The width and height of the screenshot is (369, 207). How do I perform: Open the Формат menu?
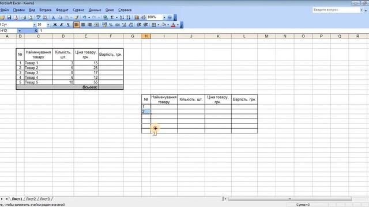62,10
